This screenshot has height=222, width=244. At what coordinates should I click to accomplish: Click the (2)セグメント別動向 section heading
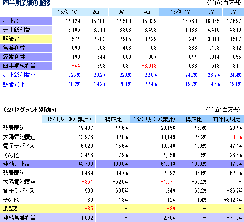coord(29,110)
